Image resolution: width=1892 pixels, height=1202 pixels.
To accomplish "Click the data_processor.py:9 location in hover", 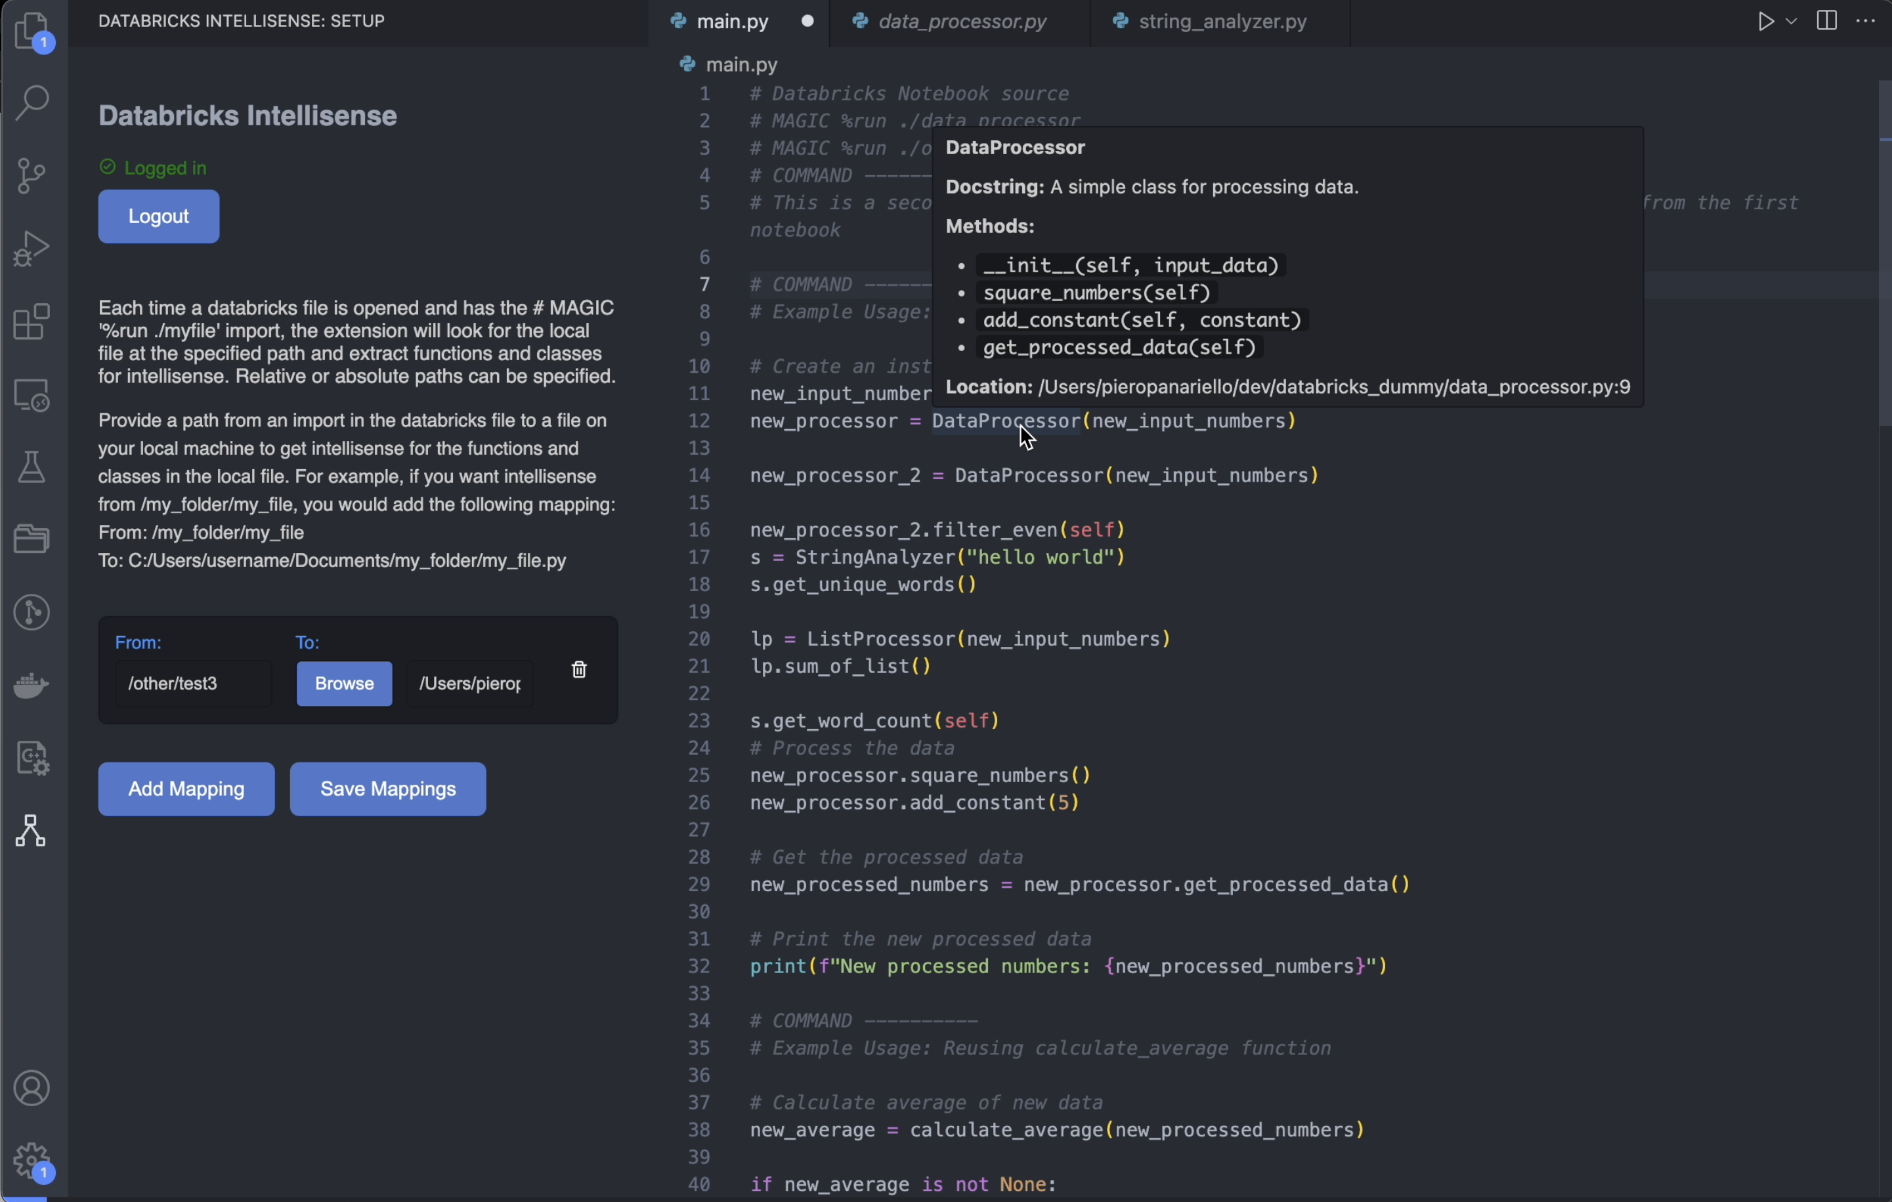I will coord(1334,387).
